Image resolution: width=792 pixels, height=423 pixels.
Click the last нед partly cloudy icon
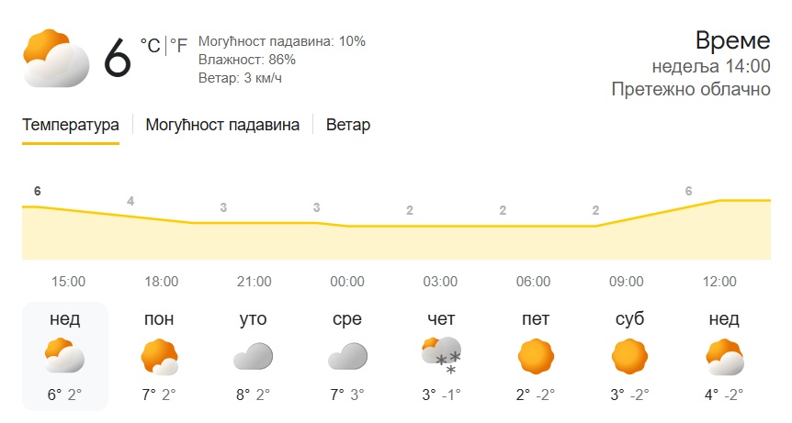click(x=724, y=357)
